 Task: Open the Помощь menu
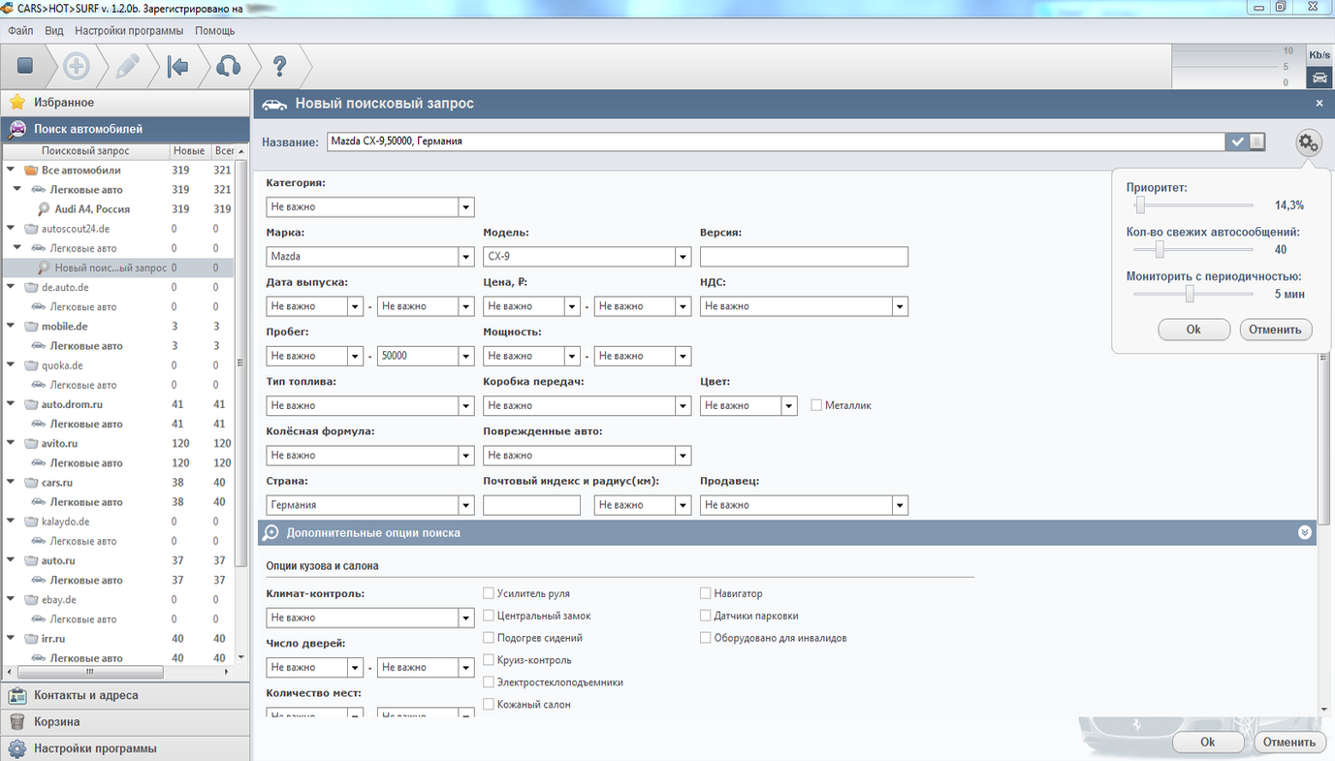(215, 30)
